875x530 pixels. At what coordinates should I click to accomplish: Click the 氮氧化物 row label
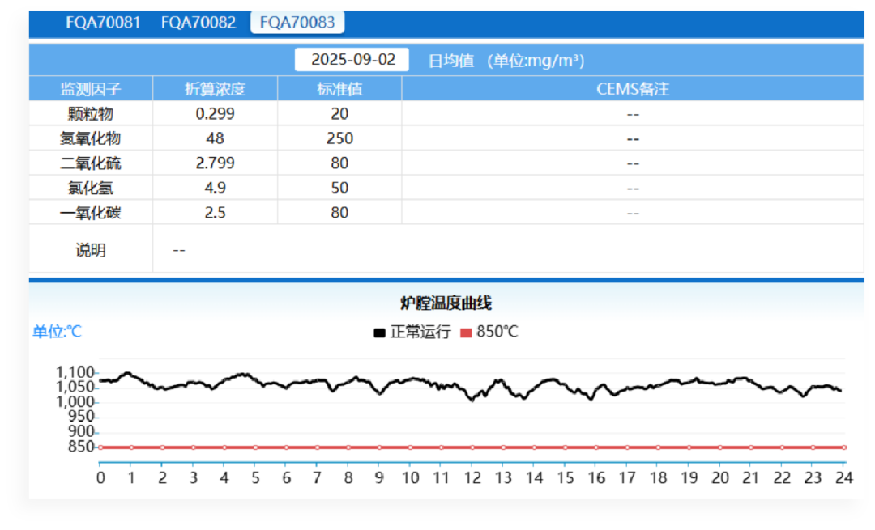pos(91,138)
